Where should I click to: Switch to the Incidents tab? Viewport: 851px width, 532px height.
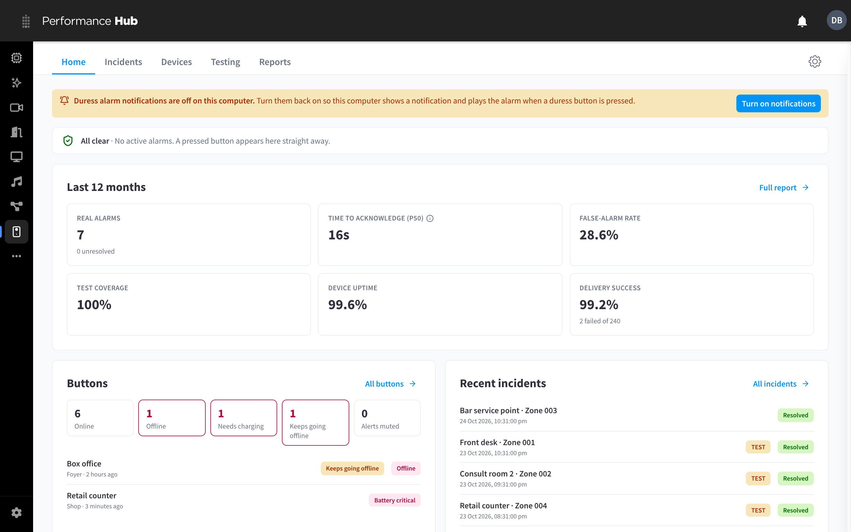(123, 62)
